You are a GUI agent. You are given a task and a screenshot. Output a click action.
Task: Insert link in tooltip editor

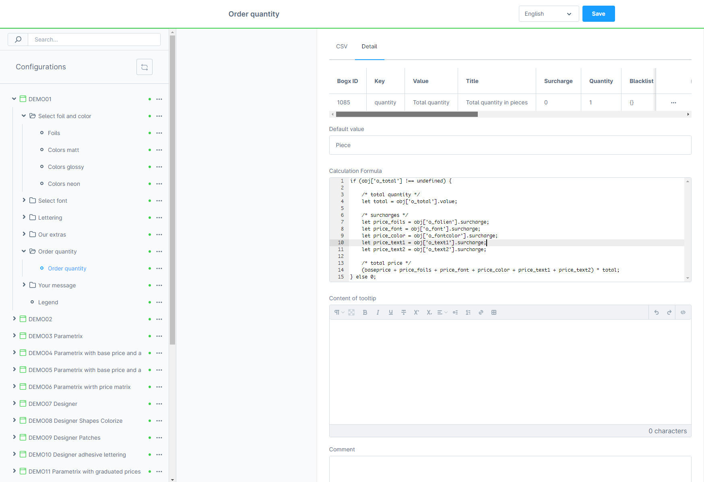[481, 312]
